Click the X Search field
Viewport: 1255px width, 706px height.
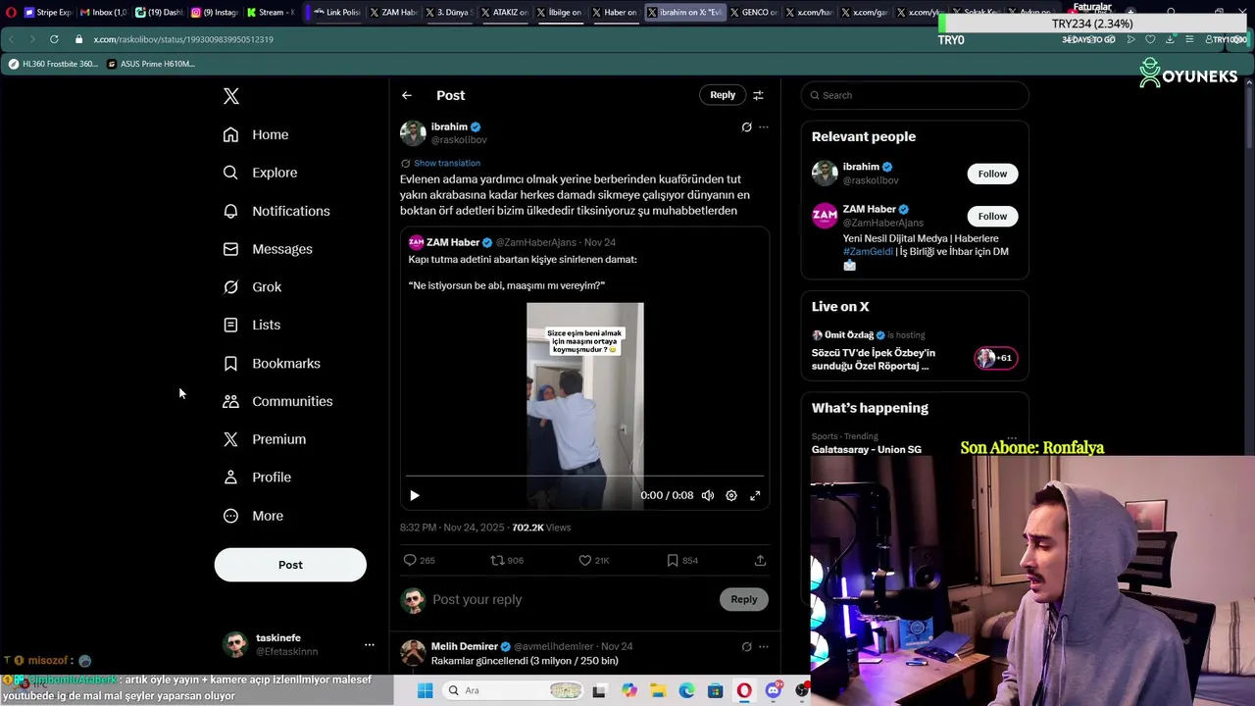(x=915, y=95)
